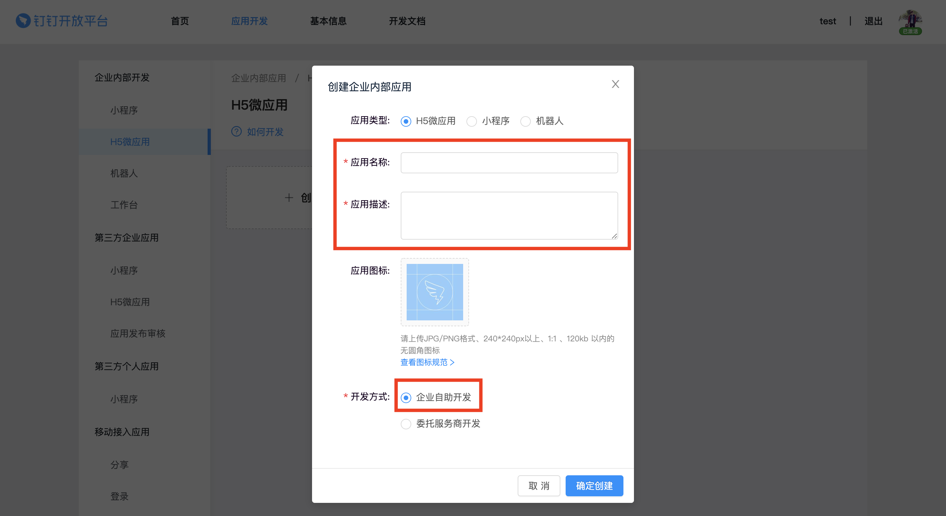946x516 pixels.
Task: Close the create application dialog
Action: click(615, 84)
